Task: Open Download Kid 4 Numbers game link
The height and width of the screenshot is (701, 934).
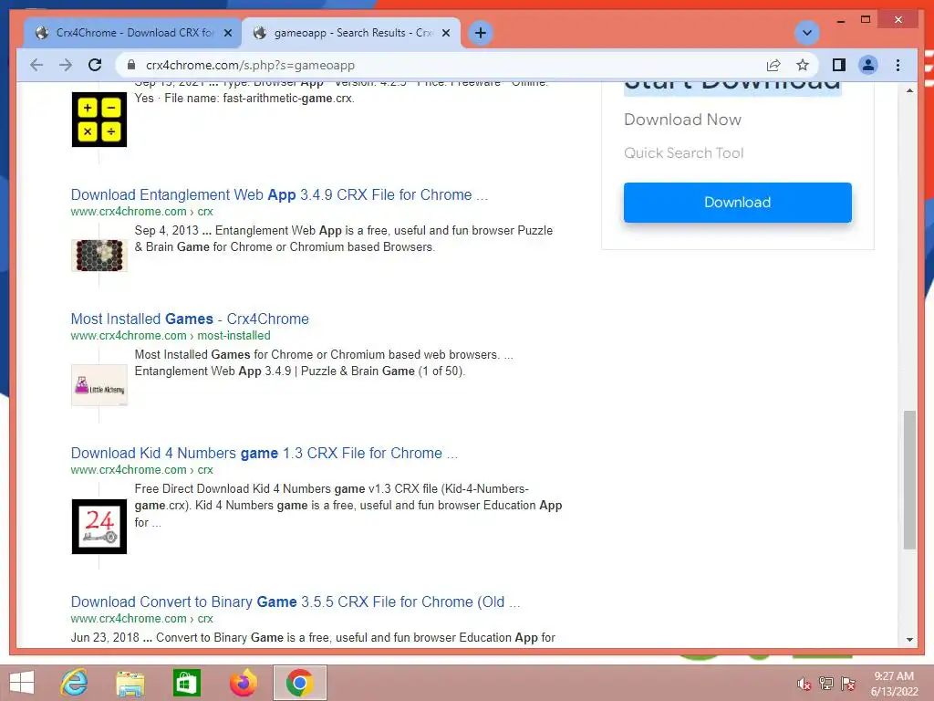Action: pos(264,453)
